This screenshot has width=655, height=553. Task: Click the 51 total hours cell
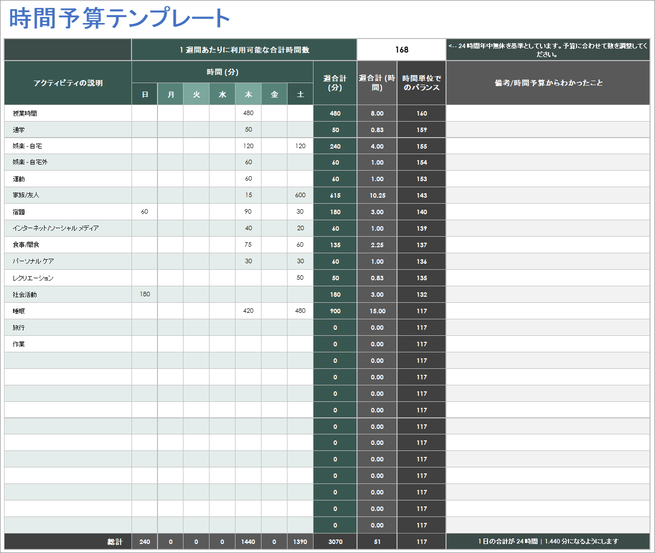pyautogui.click(x=377, y=541)
